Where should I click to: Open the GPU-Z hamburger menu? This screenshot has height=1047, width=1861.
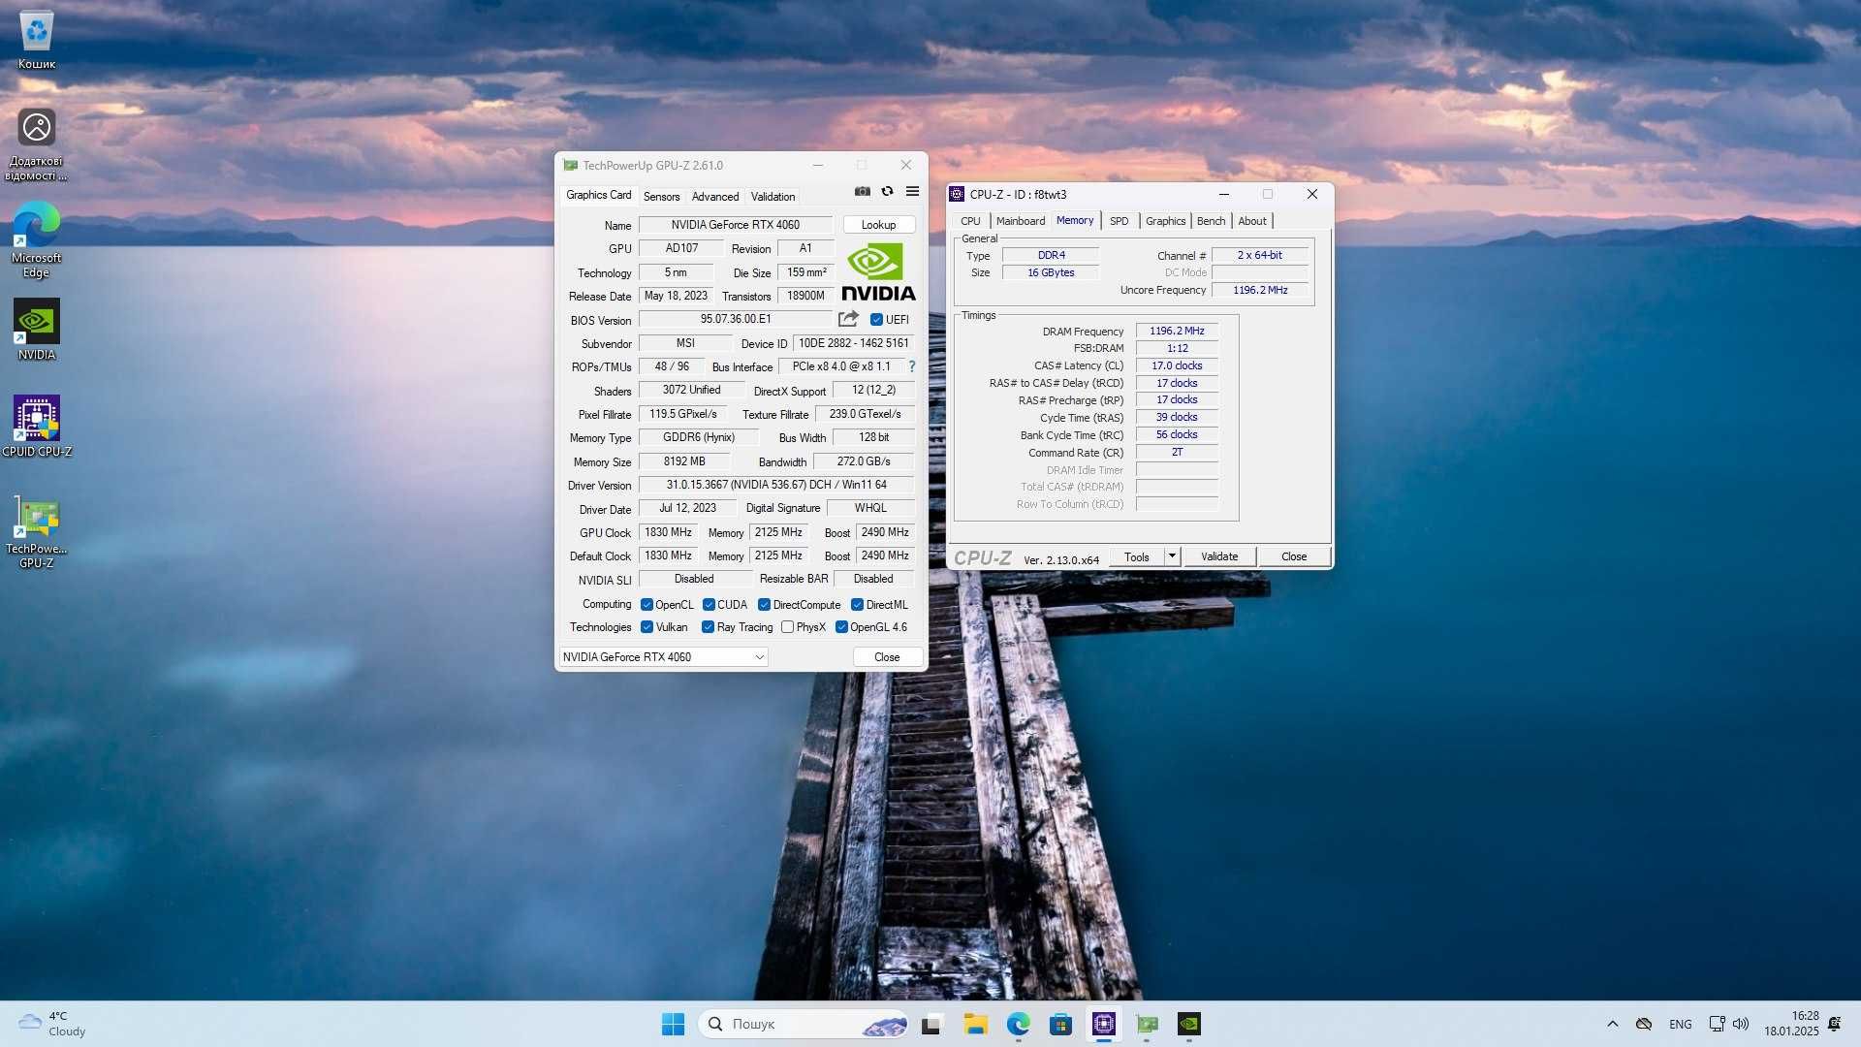[x=912, y=191]
